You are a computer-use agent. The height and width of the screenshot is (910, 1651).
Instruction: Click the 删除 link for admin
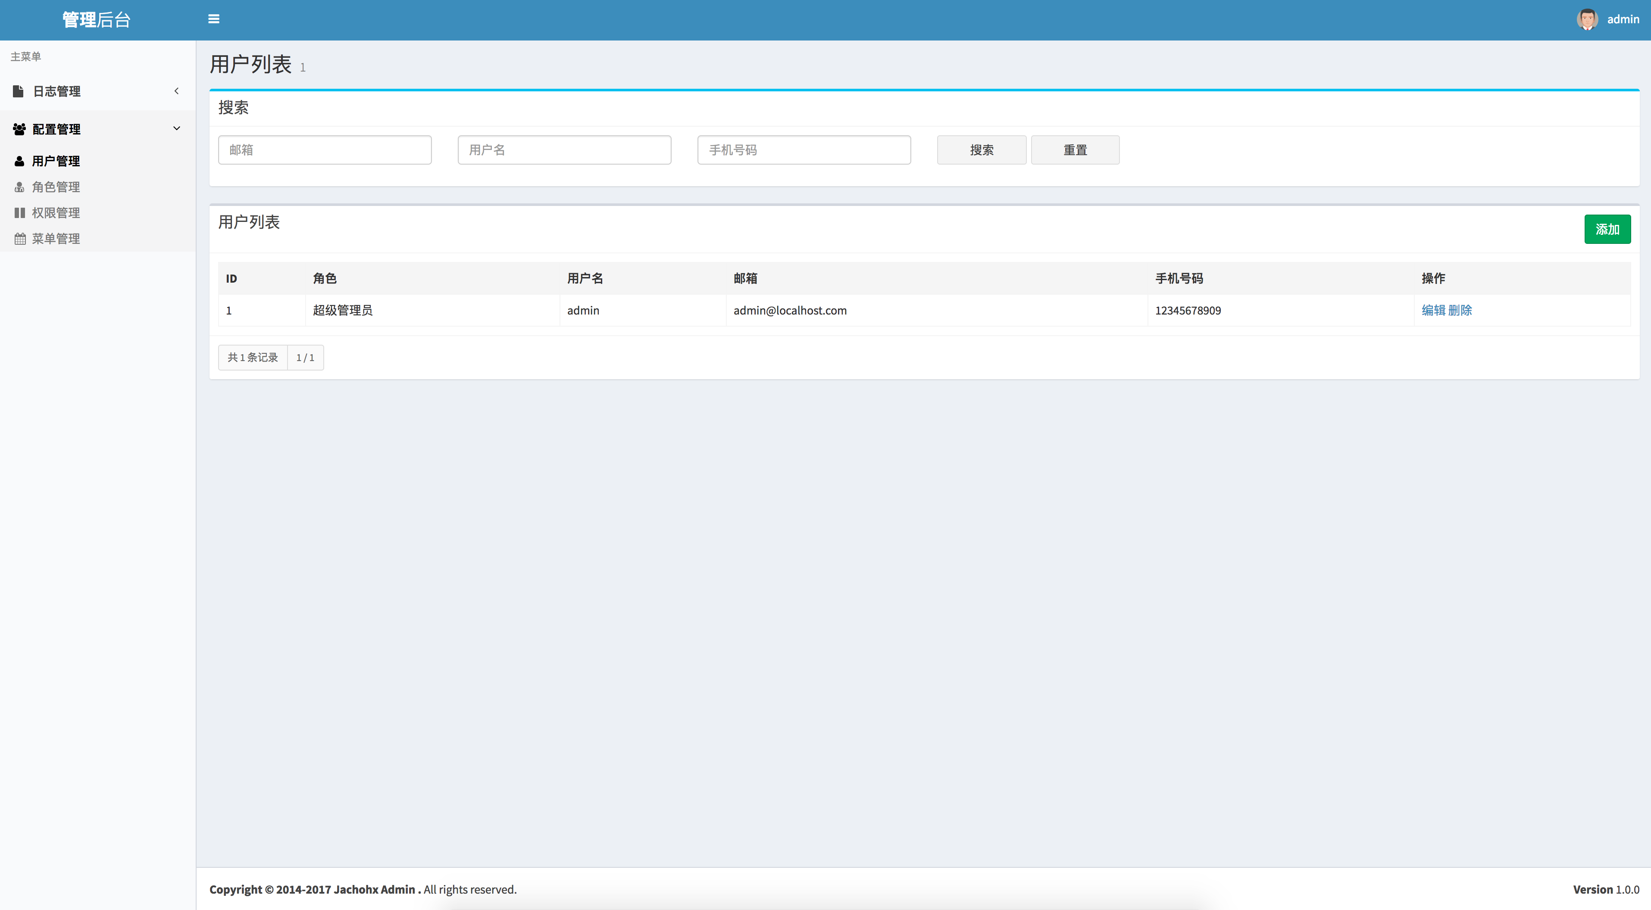coord(1460,310)
